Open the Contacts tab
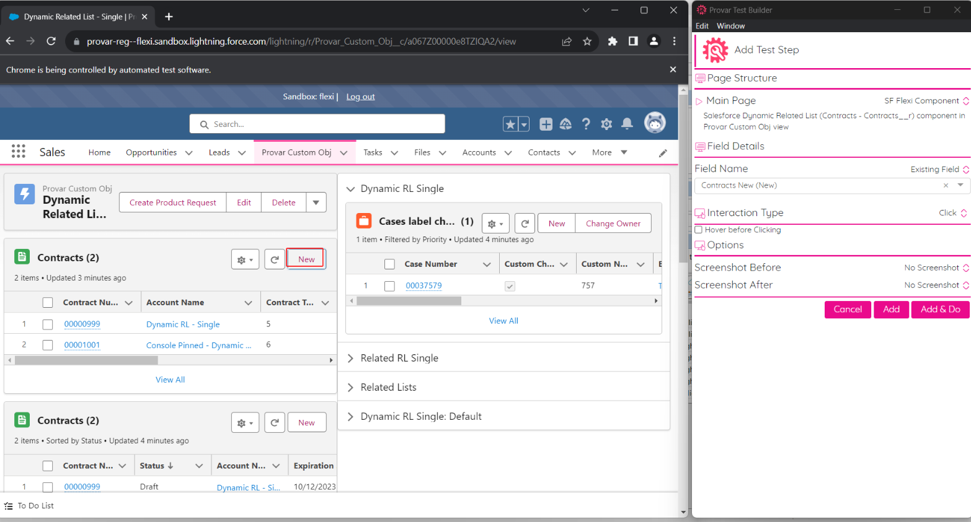 tap(544, 152)
